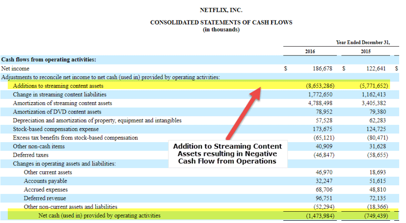Select the 51,615 value
406x223 pixels.
(377, 181)
